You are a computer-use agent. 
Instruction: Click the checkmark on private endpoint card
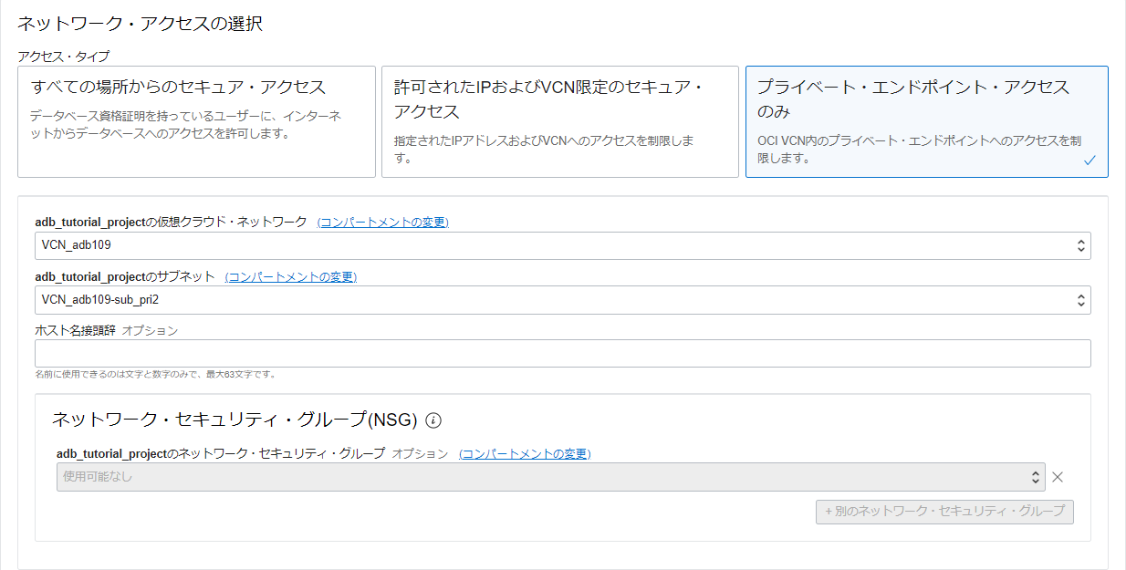1088,158
